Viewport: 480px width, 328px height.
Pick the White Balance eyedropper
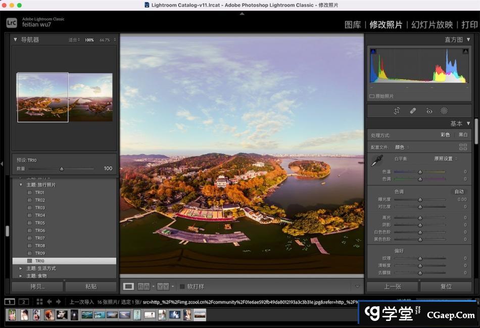pyautogui.click(x=376, y=161)
